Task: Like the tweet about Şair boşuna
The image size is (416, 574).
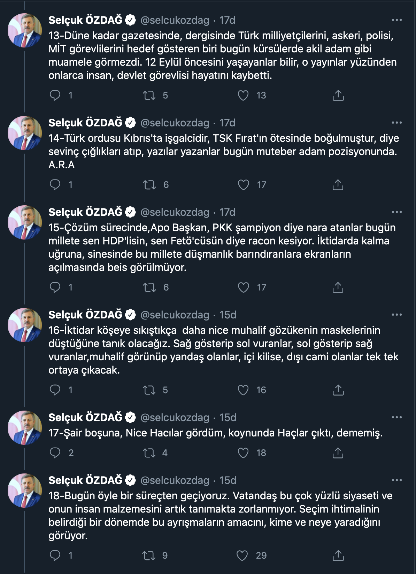Action: 244,453
